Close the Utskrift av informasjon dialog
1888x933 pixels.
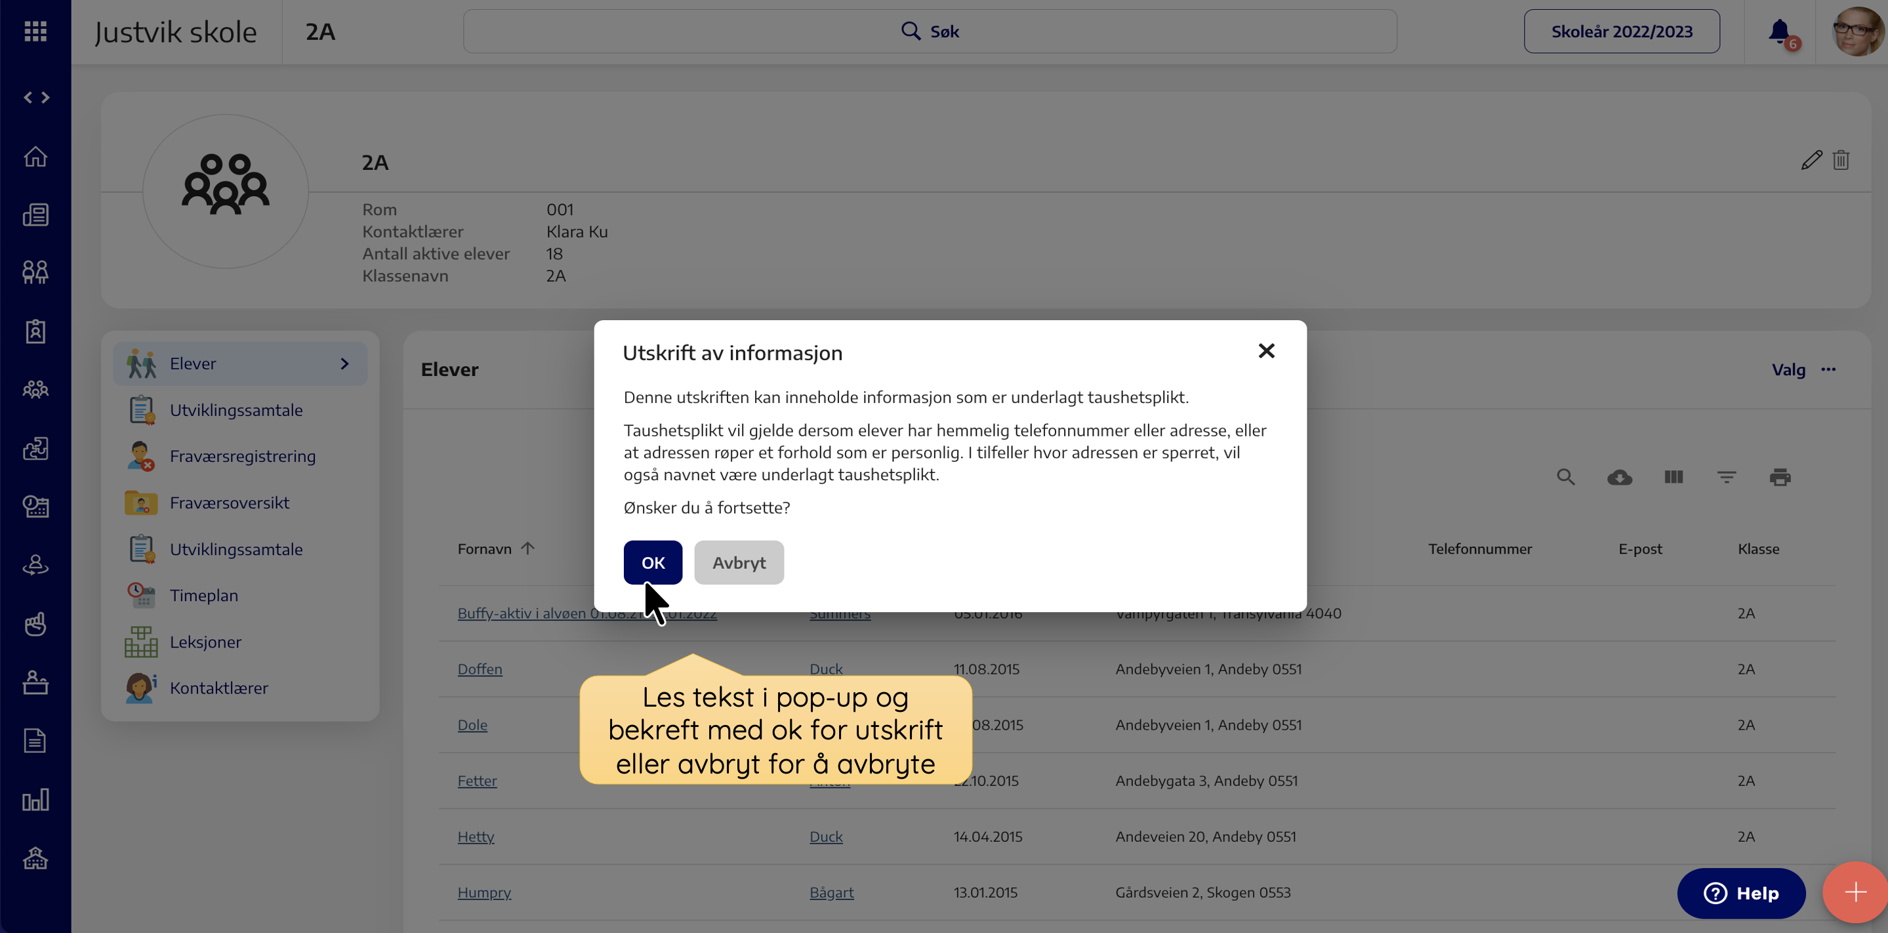click(x=1265, y=351)
